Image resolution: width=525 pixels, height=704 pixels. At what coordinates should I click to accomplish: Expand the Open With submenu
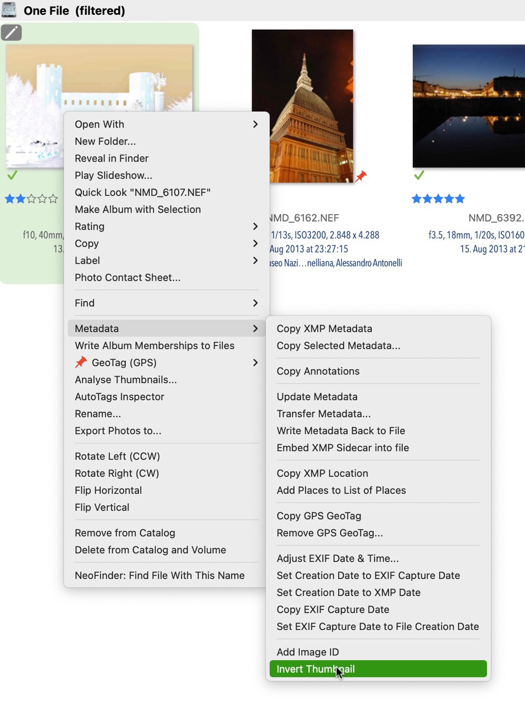click(x=255, y=124)
